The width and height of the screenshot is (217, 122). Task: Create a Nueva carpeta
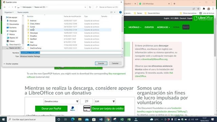pos(23,12)
